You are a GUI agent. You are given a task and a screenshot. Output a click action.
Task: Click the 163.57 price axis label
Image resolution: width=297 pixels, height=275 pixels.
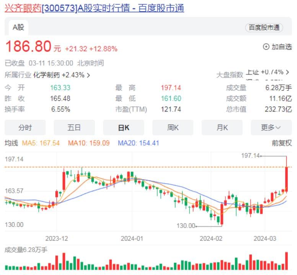pos(14,191)
